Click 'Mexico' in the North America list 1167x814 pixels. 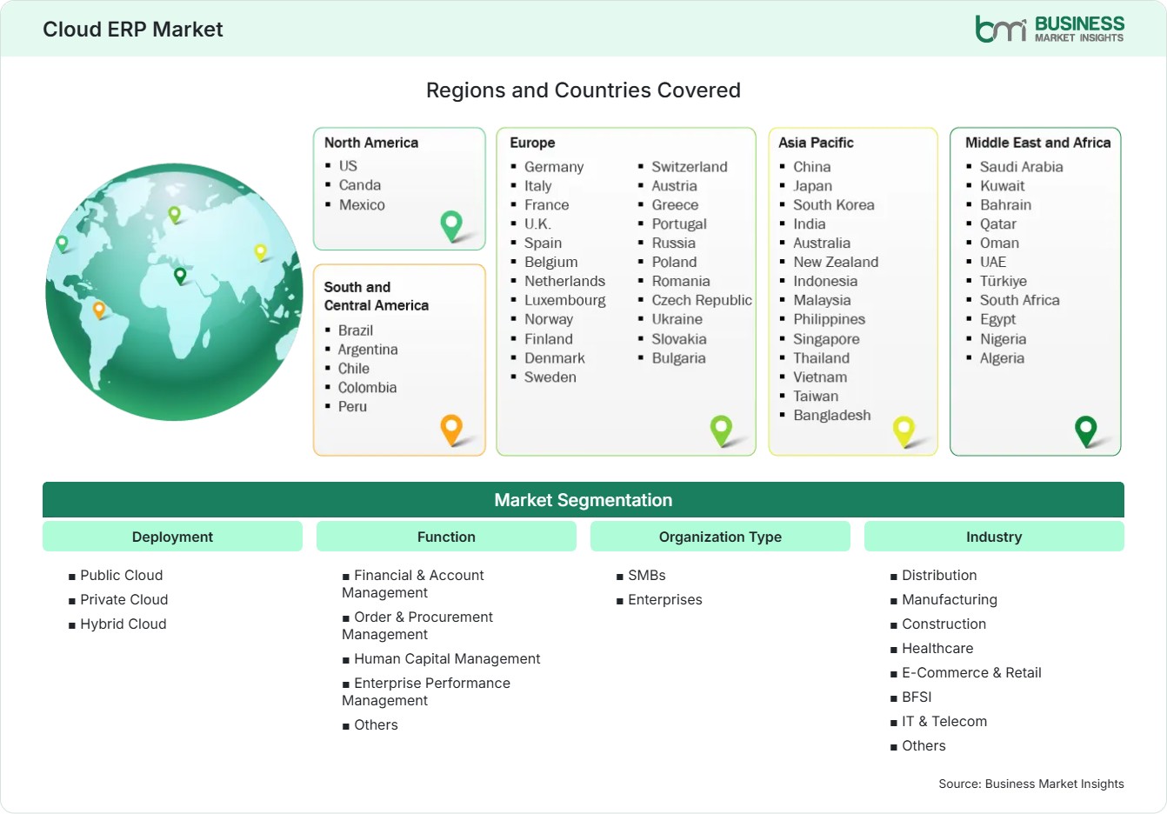coord(362,205)
